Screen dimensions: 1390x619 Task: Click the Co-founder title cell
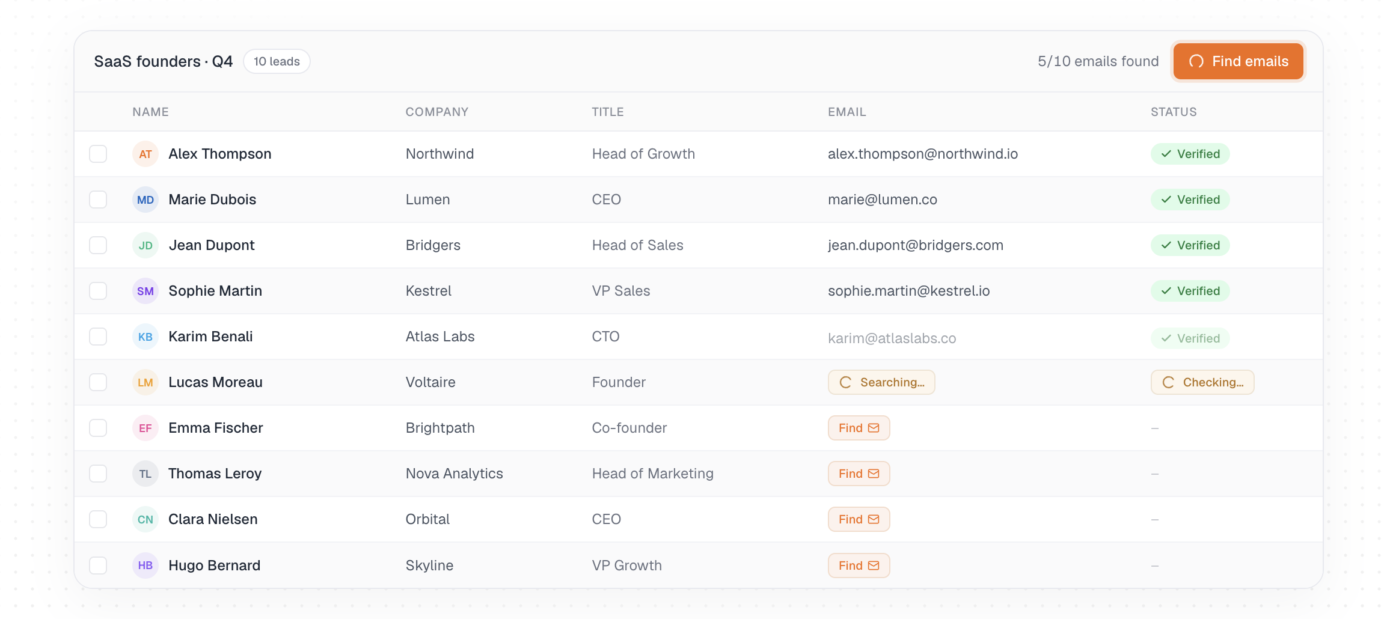pos(629,428)
